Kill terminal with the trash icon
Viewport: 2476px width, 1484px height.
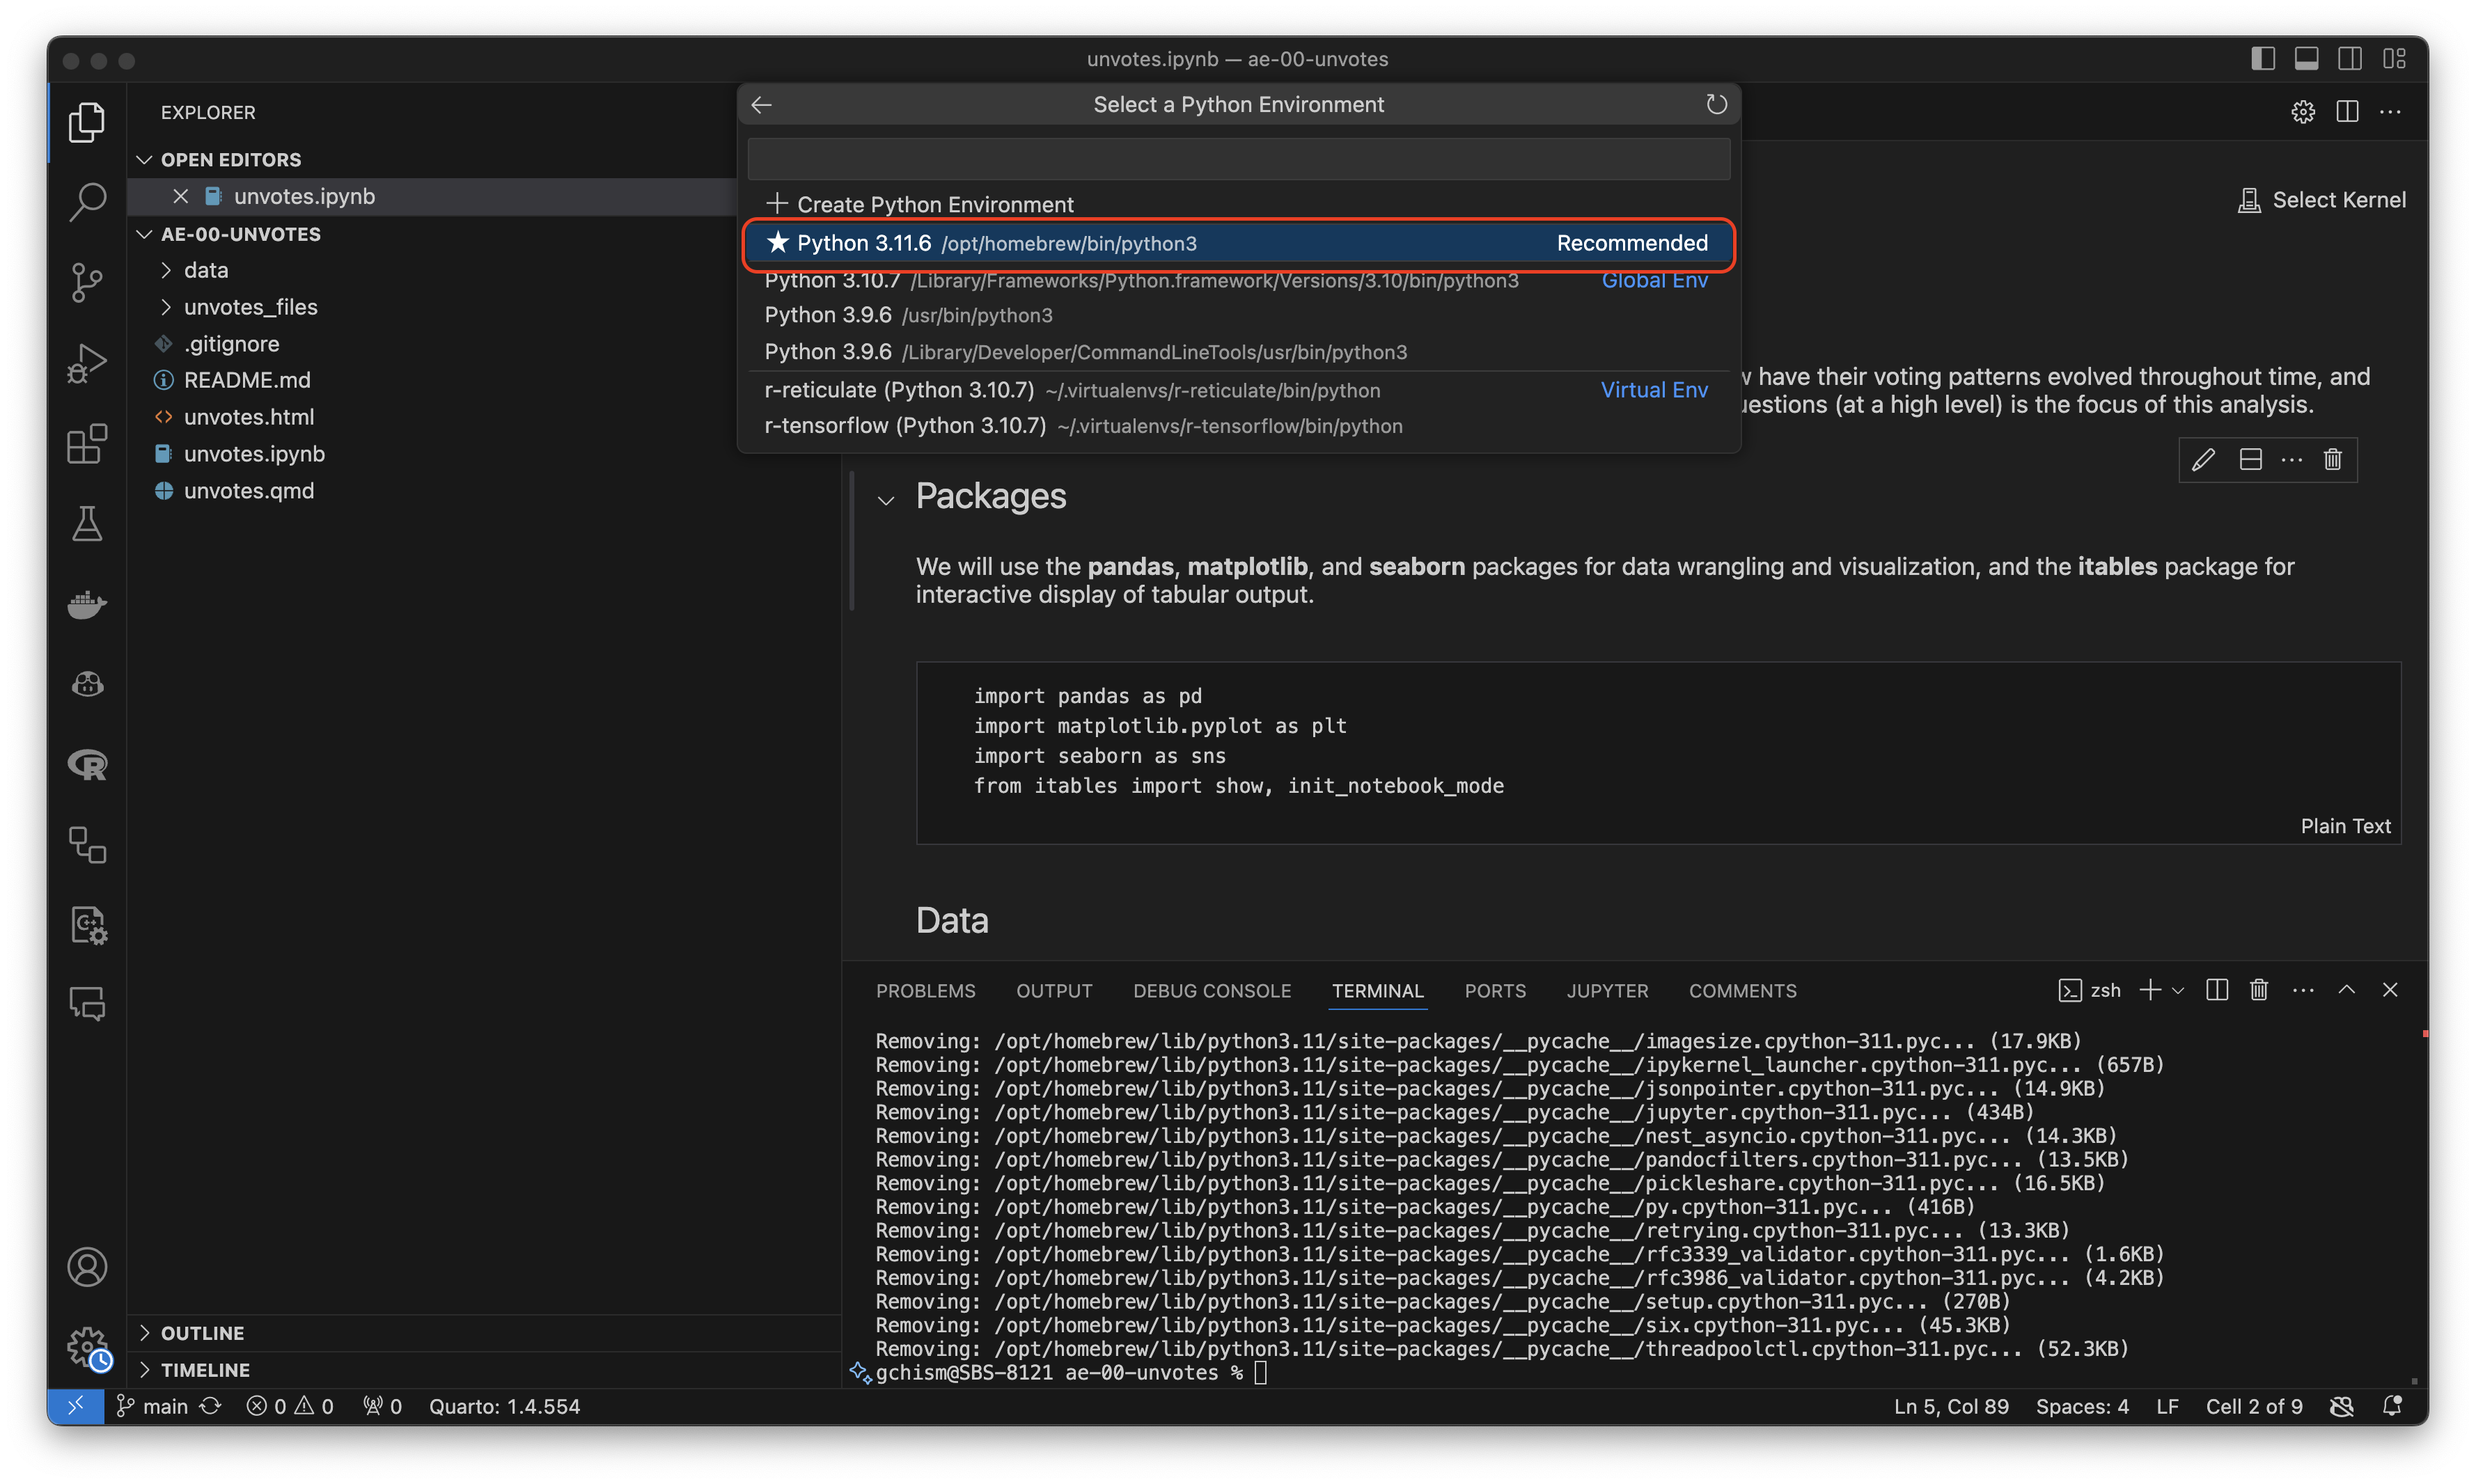pos(2259,990)
